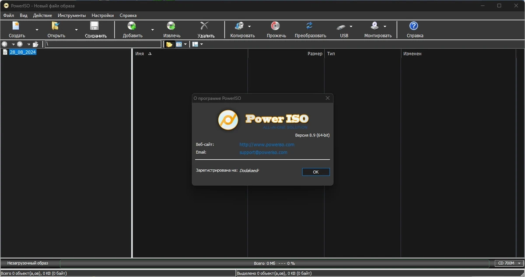
Task: Open the Back history dropdown arrow
Action: point(13,44)
